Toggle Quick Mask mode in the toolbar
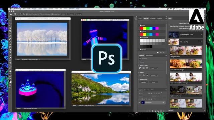 pos(10,85)
